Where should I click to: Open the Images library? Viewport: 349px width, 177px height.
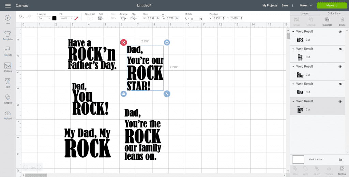click(x=8, y=67)
